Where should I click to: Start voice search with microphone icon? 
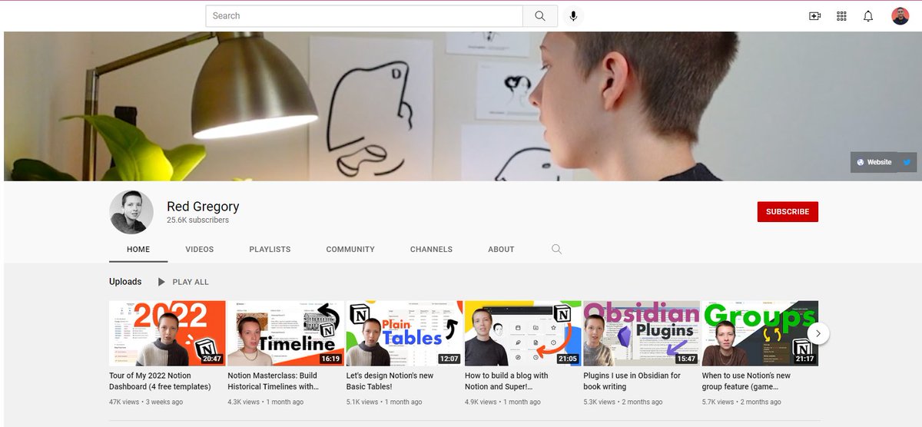pos(572,16)
